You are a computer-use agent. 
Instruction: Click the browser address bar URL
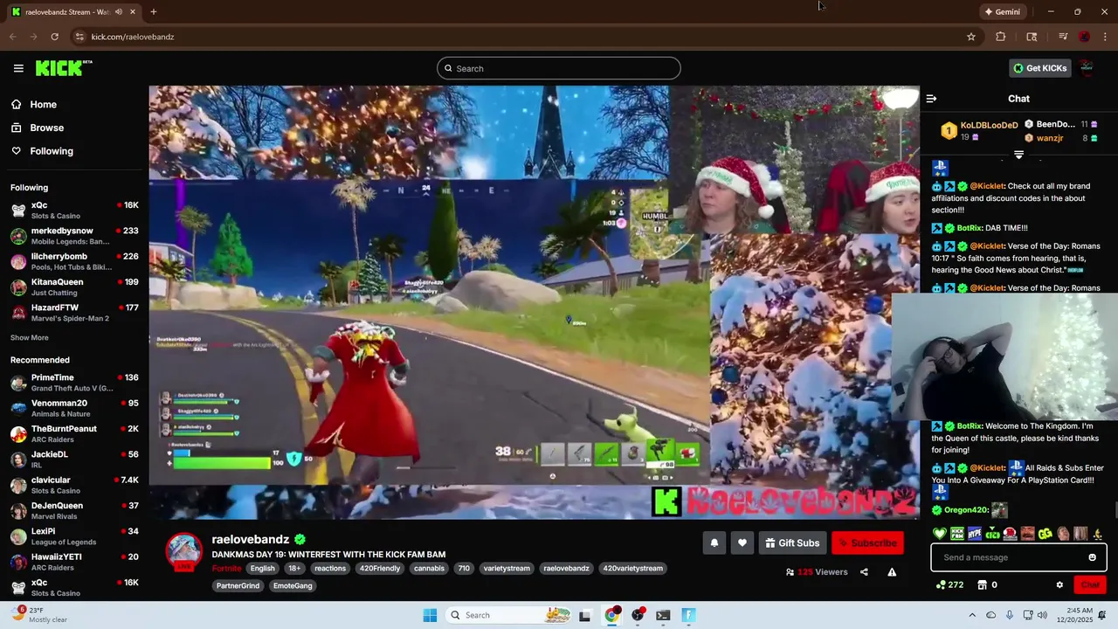(x=133, y=37)
